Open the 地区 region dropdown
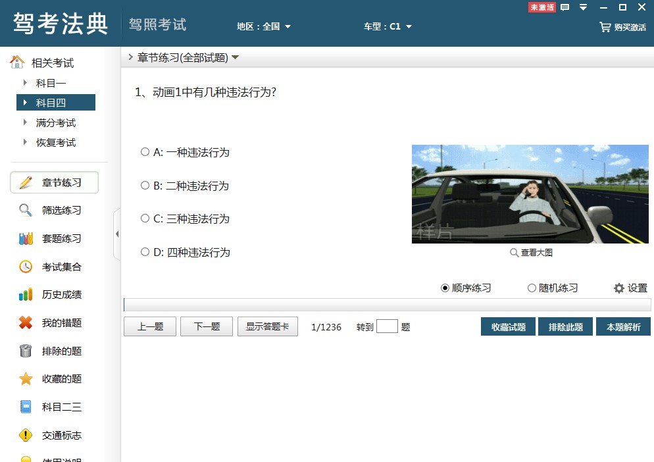This screenshot has width=654, height=462. tap(264, 27)
